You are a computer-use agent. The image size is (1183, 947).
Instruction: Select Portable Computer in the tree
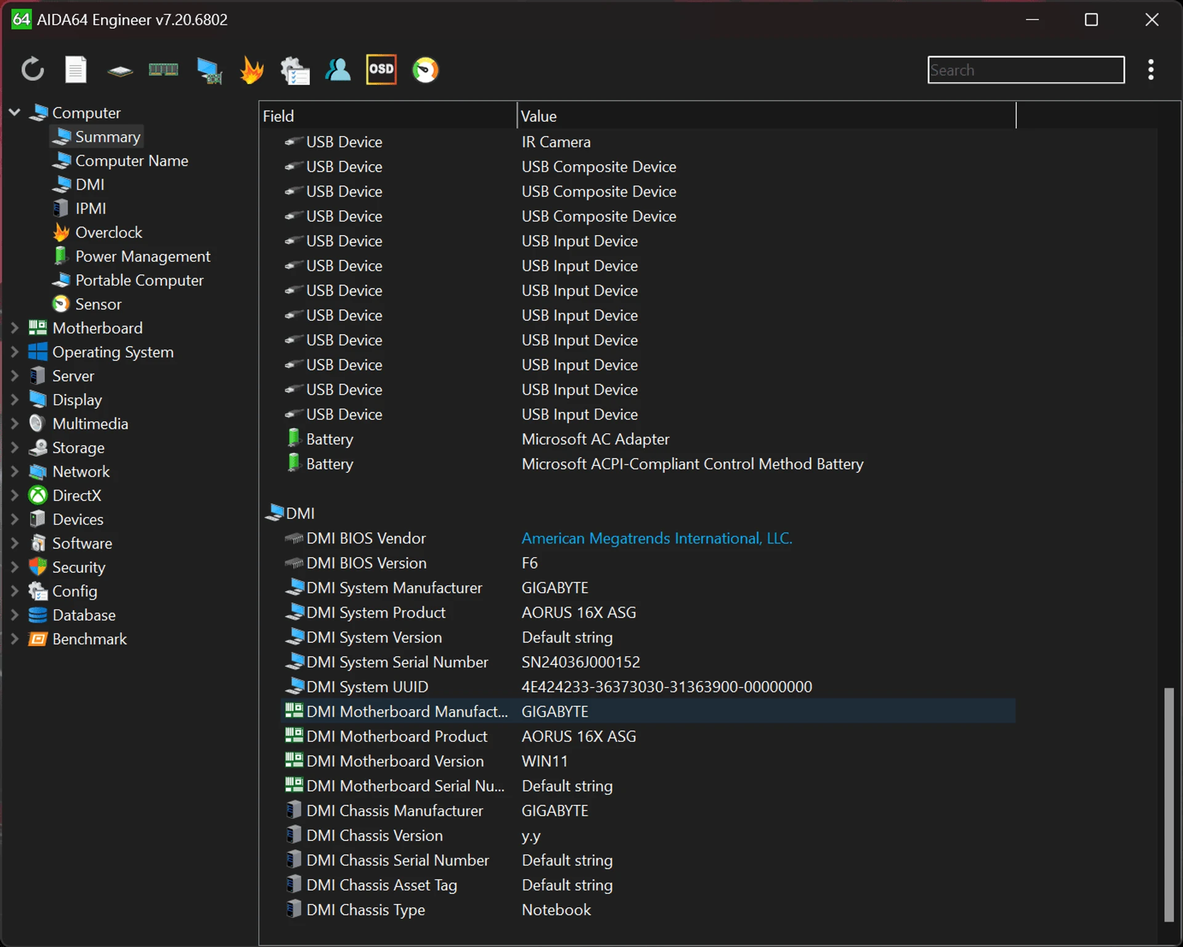pos(128,280)
